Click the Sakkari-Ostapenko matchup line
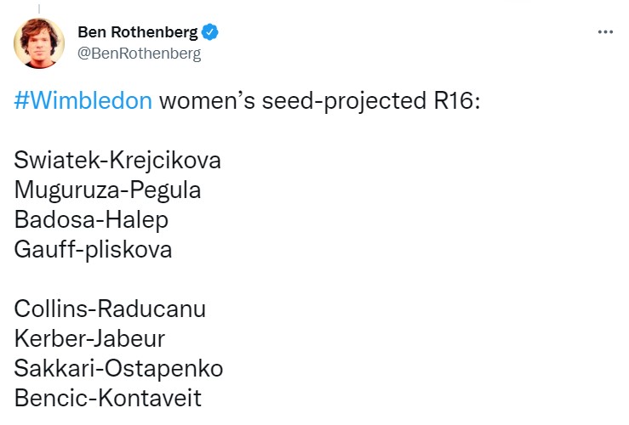629x425 pixels. coord(119,368)
